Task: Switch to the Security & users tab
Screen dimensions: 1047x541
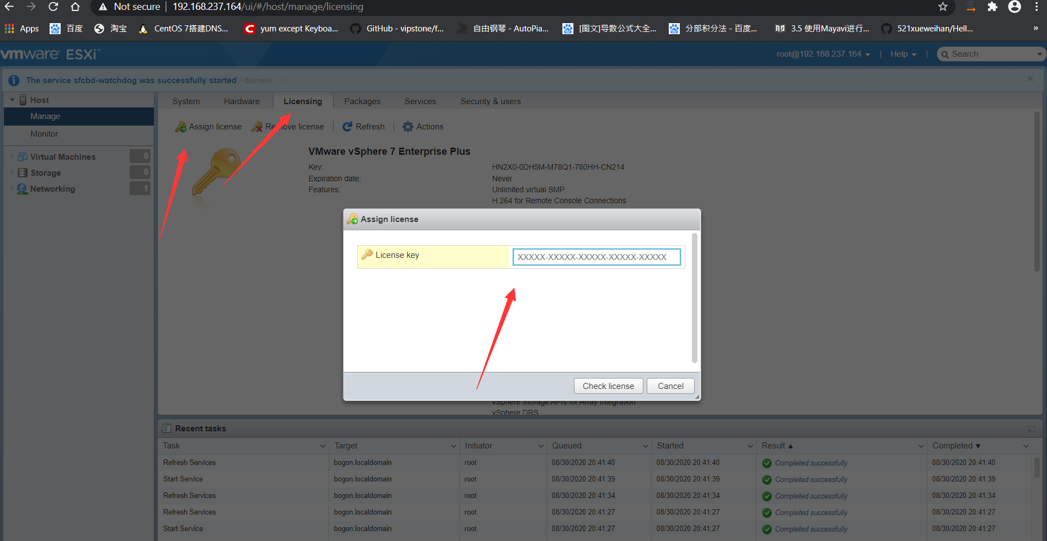Action: pyautogui.click(x=491, y=101)
